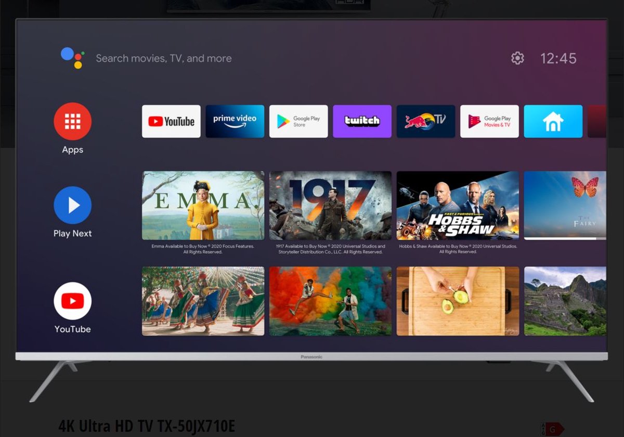Select the Hobbs & Shaw thumbnail

coord(458,205)
